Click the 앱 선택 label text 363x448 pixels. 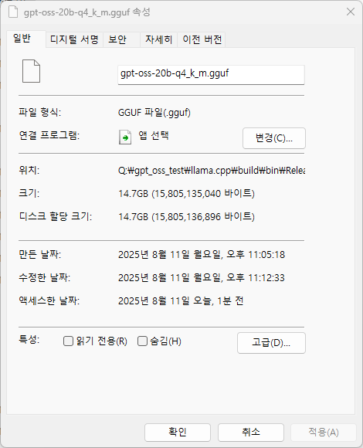coord(154,135)
